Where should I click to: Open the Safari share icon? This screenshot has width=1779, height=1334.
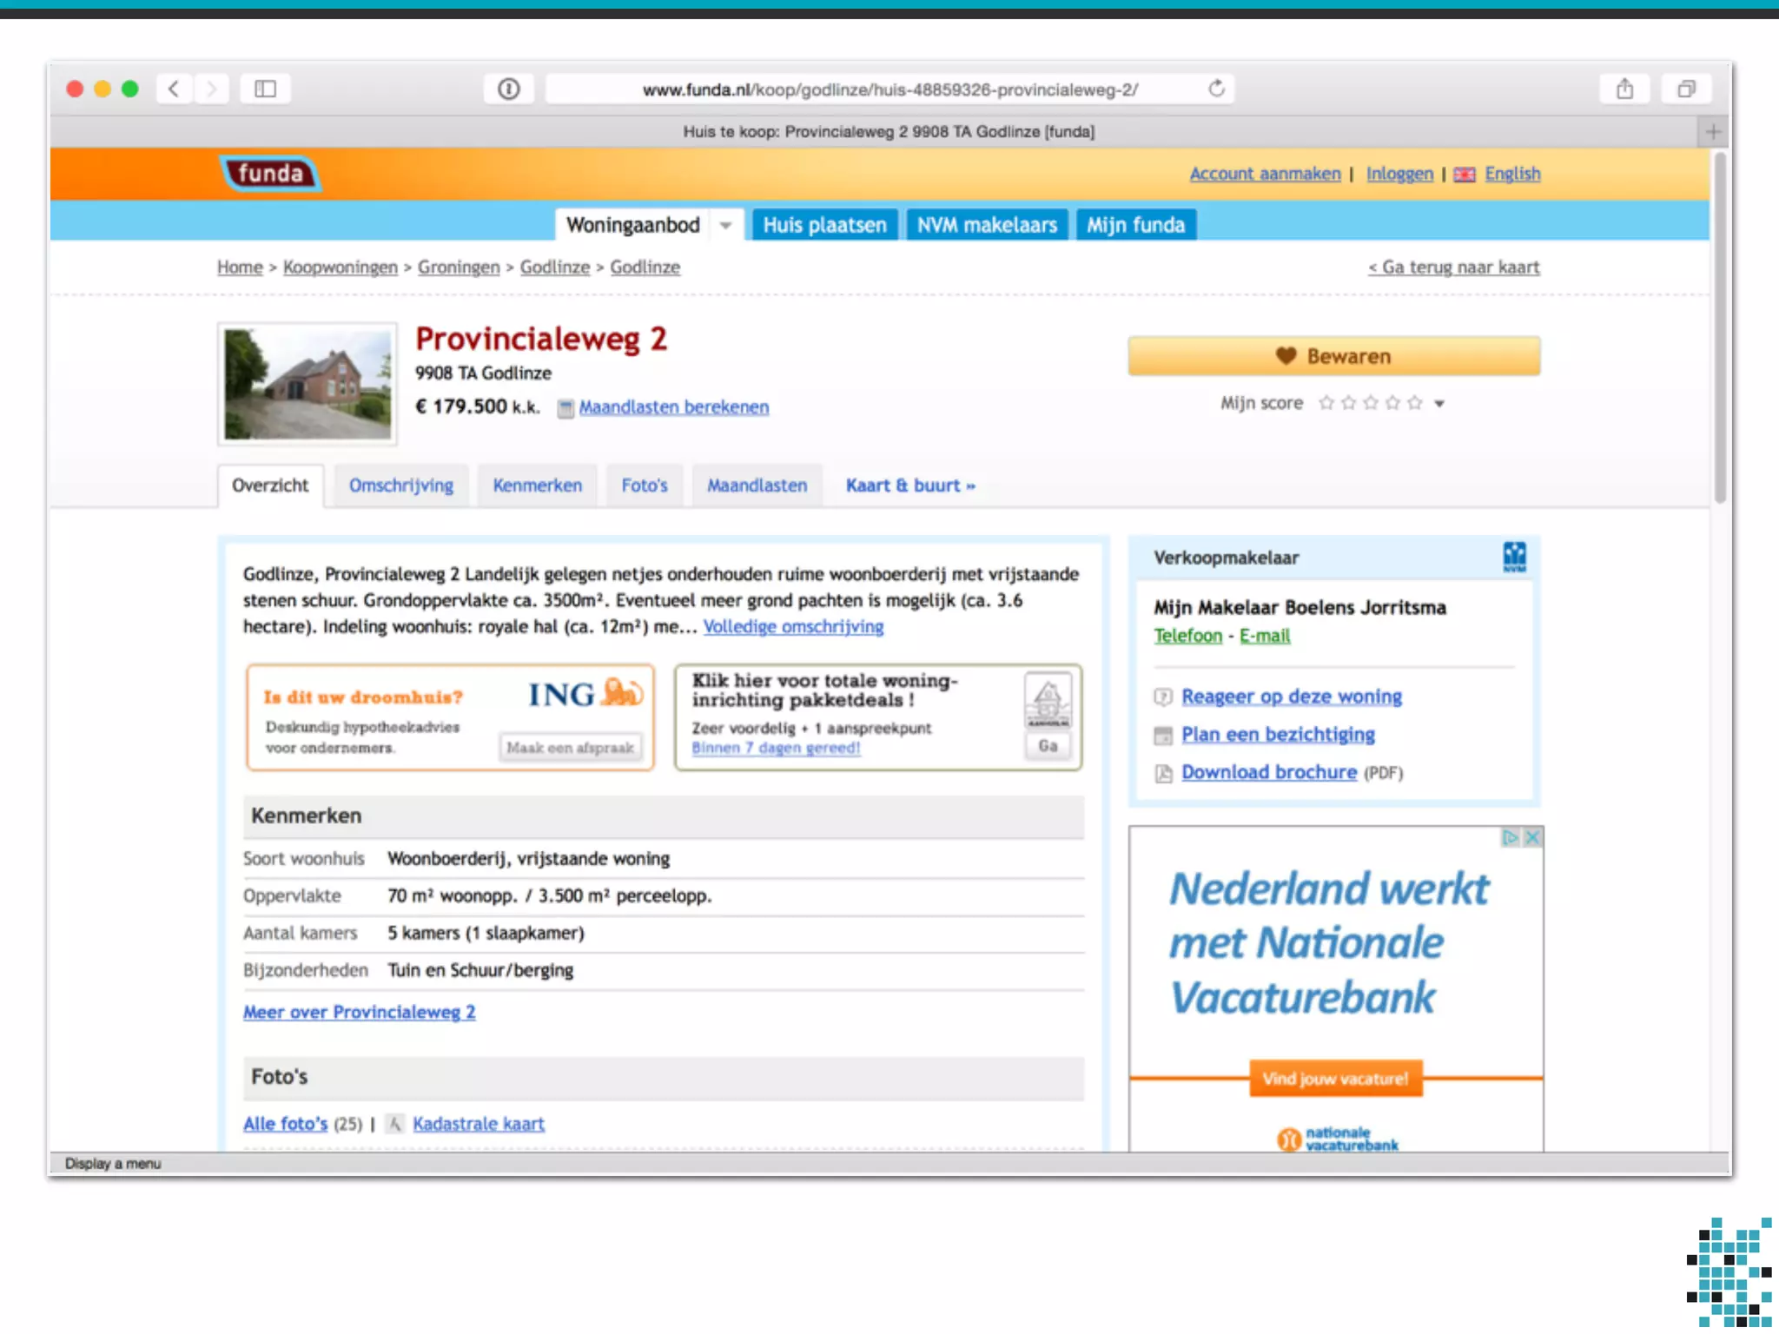coord(1624,89)
